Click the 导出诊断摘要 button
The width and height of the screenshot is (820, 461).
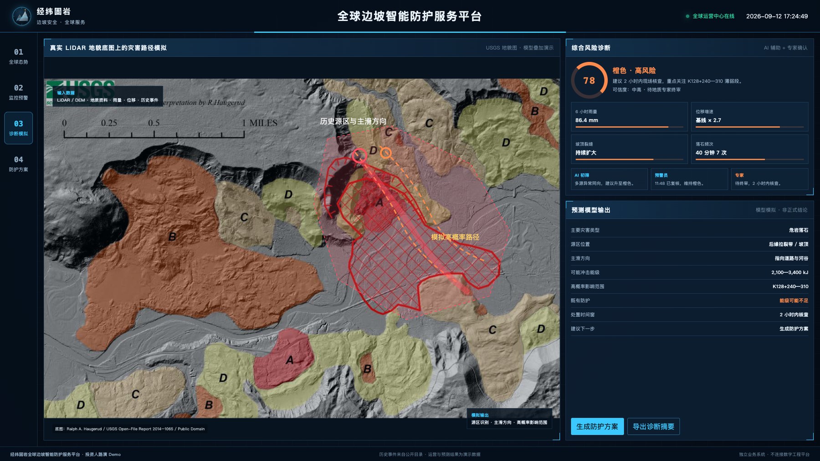pyautogui.click(x=653, y=426)
